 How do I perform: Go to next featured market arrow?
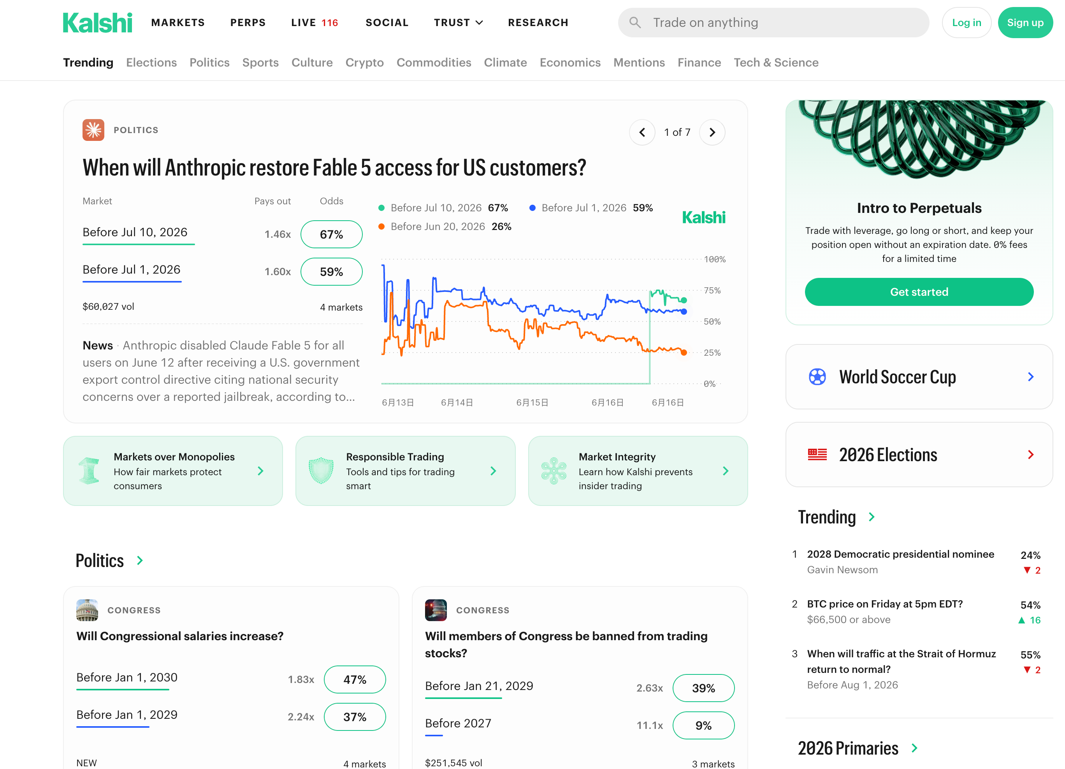click(712, 132)
